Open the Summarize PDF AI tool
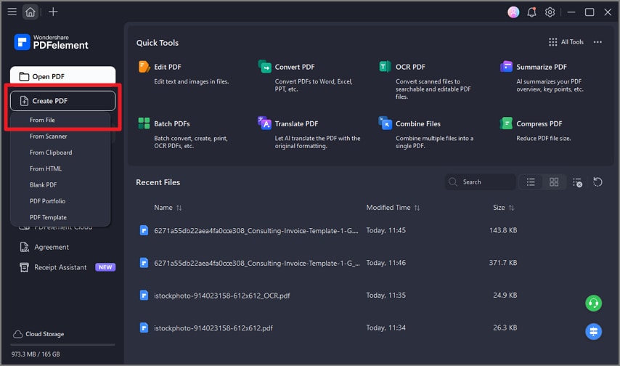Viewport: 620px width, 366px height. 541,67
